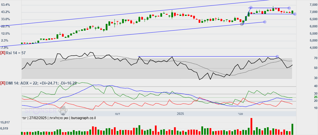The image size is (318, 135).
Task: Click the DMI scale value 40
Action: [x=316, y=86]
